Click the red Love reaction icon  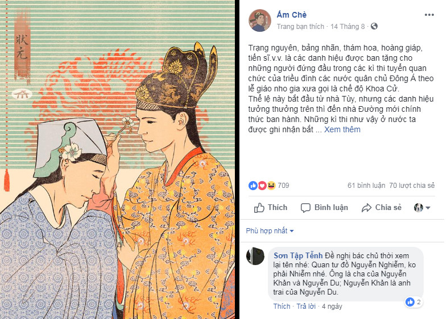(262, 186)
